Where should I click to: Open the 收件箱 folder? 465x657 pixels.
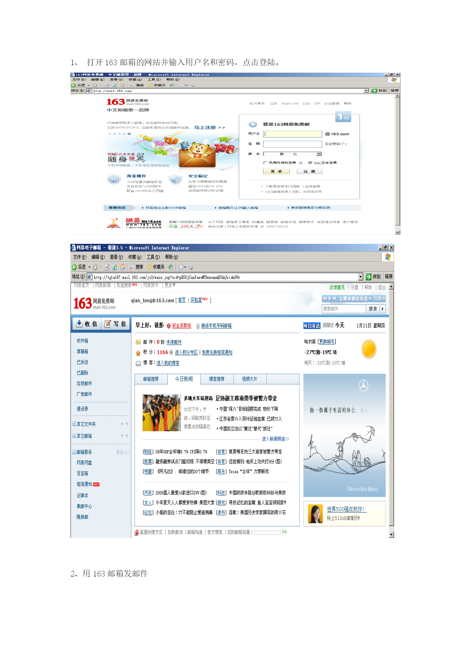tap(82, 341)
